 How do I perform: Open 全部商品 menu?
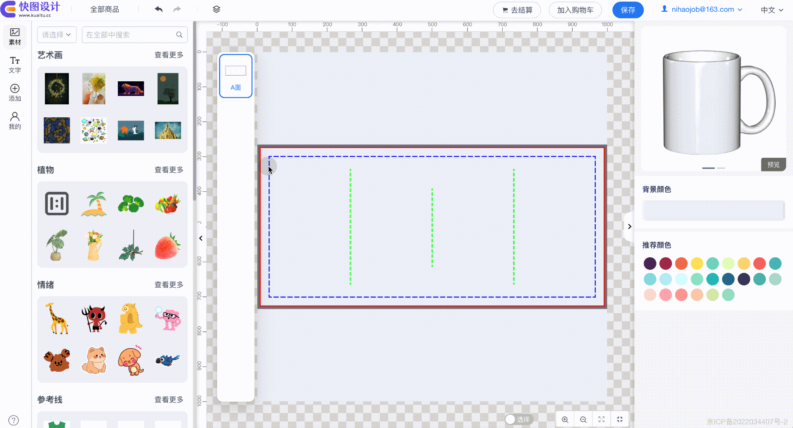(104, 9)
